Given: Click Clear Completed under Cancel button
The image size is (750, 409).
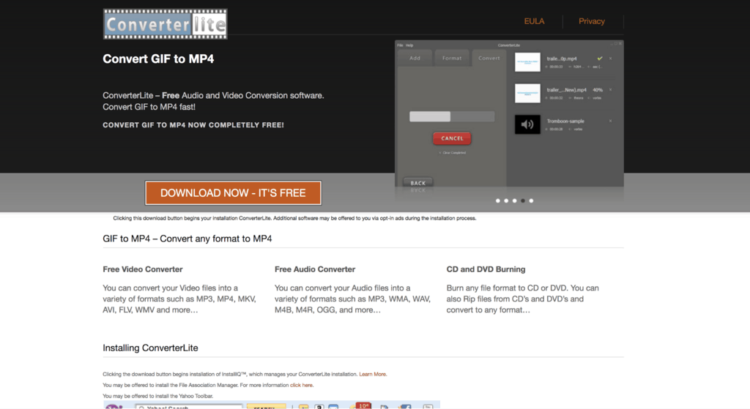Looking at the screenshot, I should tap(453, 153).
